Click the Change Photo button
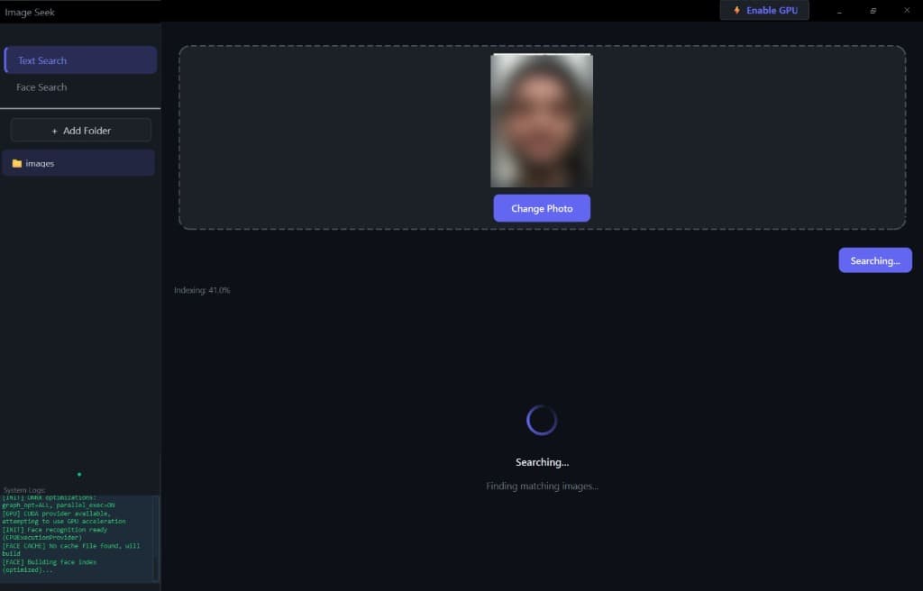 pos(542,208)
